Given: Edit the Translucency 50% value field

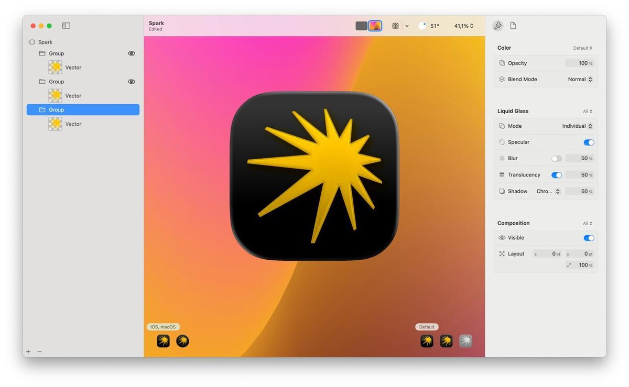Looking at the screenshot, I should [x=579, y=175].
